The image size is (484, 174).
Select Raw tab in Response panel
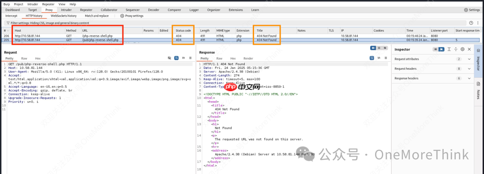pyautogui.click(x=219, y=58)
